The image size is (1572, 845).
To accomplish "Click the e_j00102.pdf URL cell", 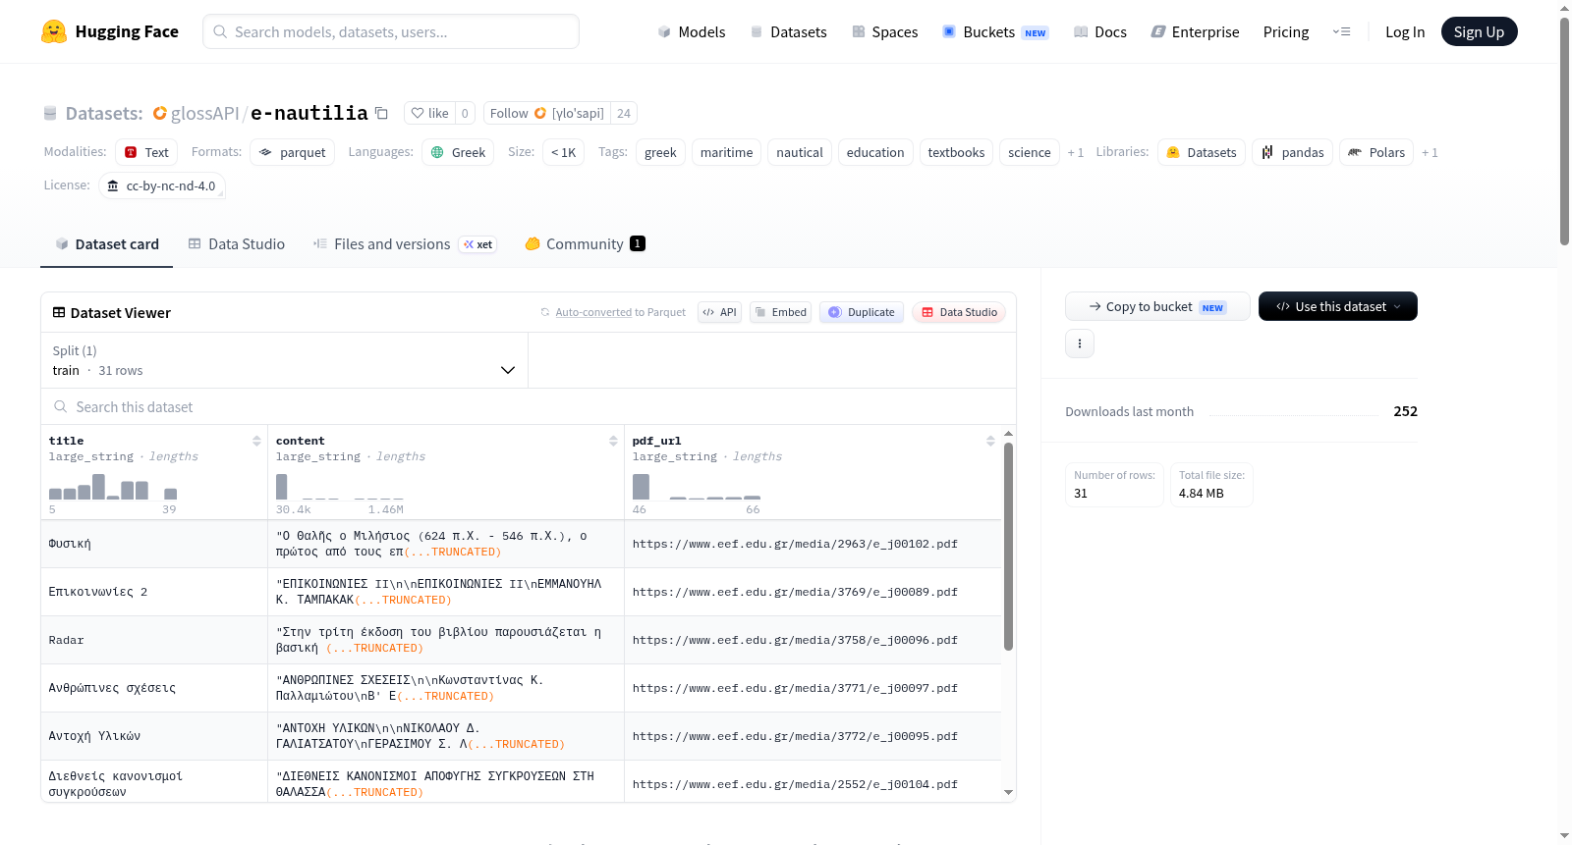I will (x=813, y=544).
